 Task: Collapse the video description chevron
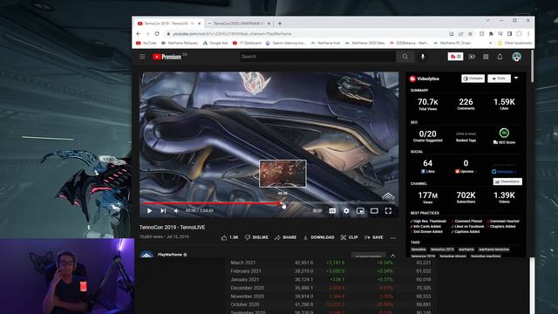[x=393, y=256]
